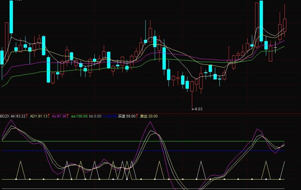This screenshot has height=190, width=301.
Task: Select the bb:0.00 indicator value
Action: click(95, 116)
